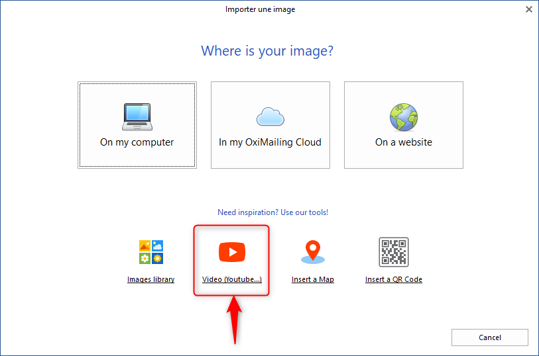The height and width of the screenshot is (356, 539).
Task: Open the Video (Youtube...) link
Action: point(232,279)
